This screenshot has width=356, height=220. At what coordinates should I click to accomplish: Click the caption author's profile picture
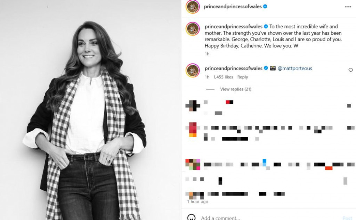point(193,29)
